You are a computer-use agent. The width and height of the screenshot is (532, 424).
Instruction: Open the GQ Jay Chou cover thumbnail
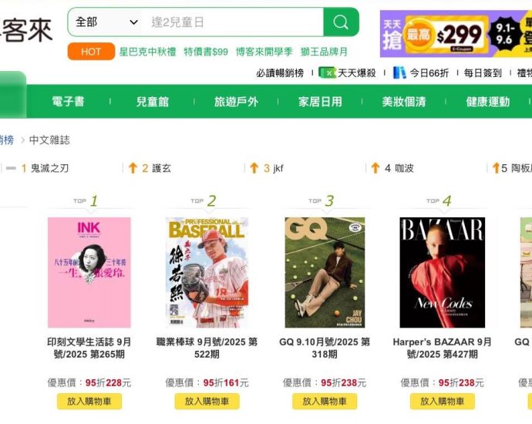pyautogui.click(x=325, y=272)
